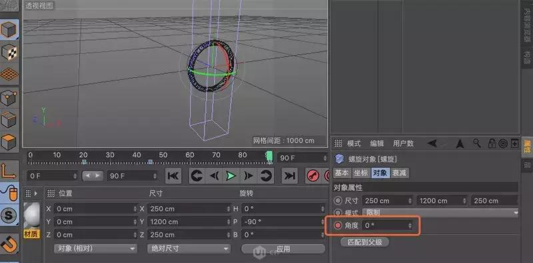
Task: Go to start of animation
Action: [173, 176]
